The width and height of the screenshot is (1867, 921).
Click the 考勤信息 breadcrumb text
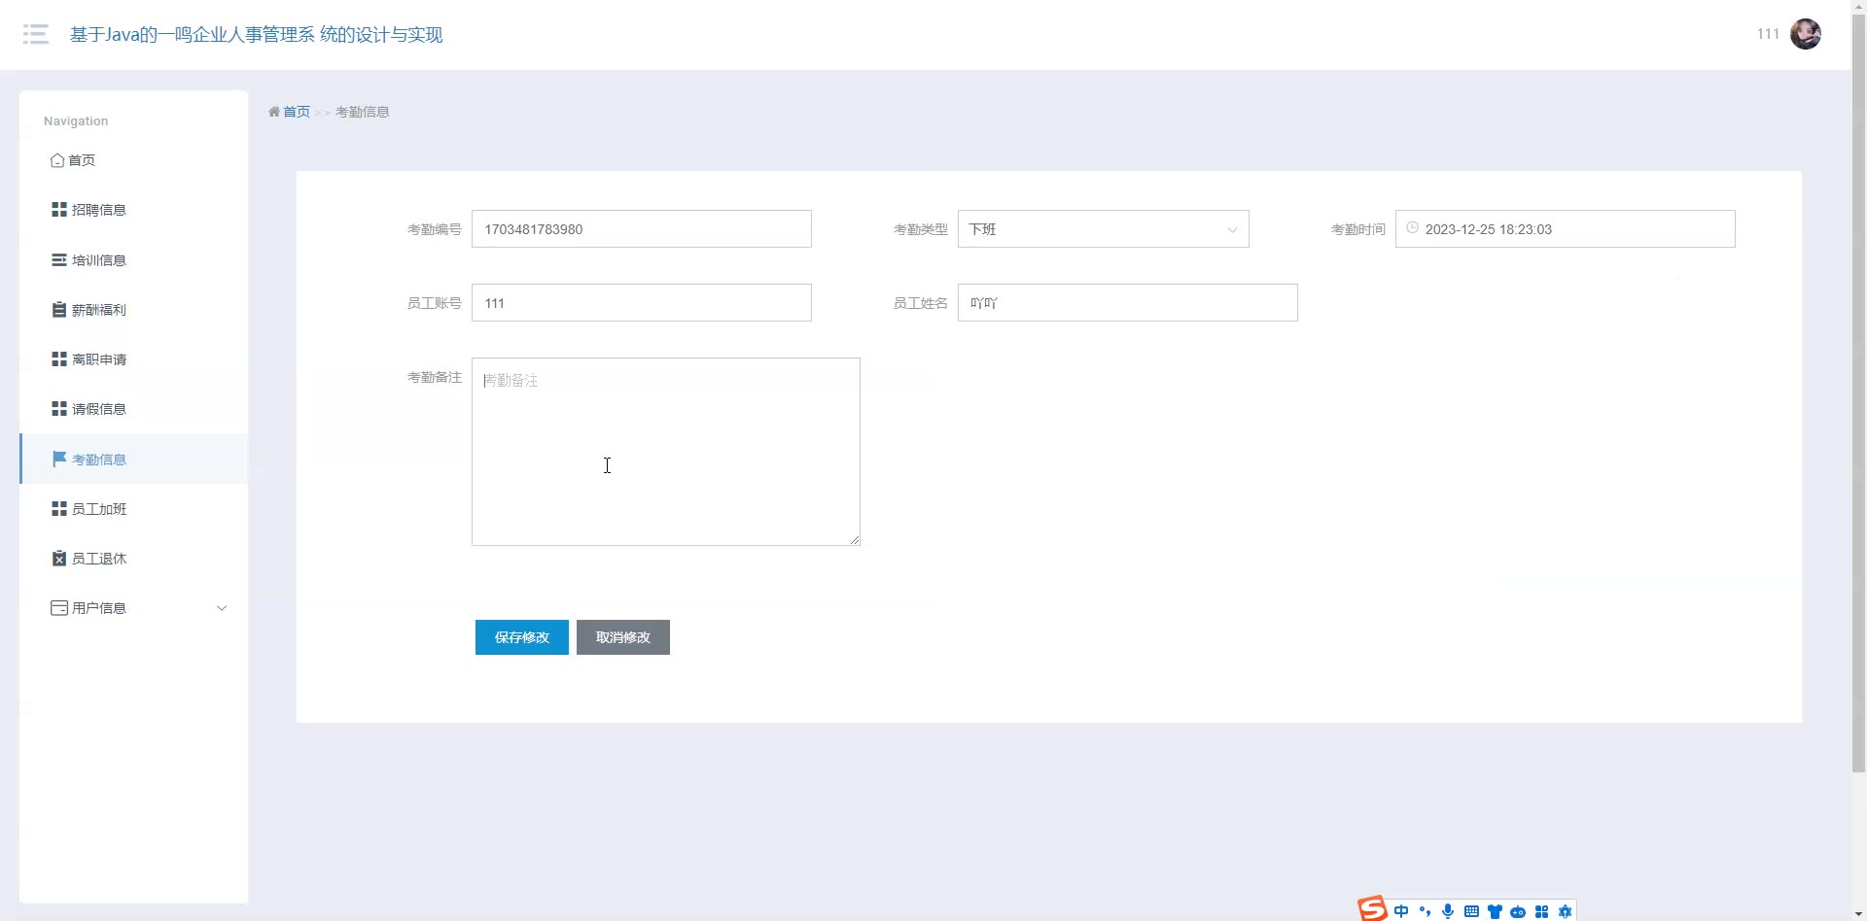(362, 112)
